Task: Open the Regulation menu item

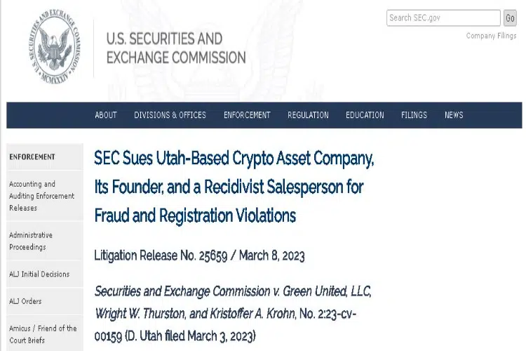Action: tap(308, 115)
